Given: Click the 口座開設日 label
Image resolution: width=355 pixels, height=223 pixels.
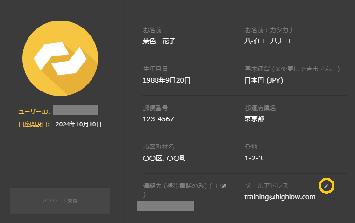Looking at the screenshot, I should tap(34, 124).
